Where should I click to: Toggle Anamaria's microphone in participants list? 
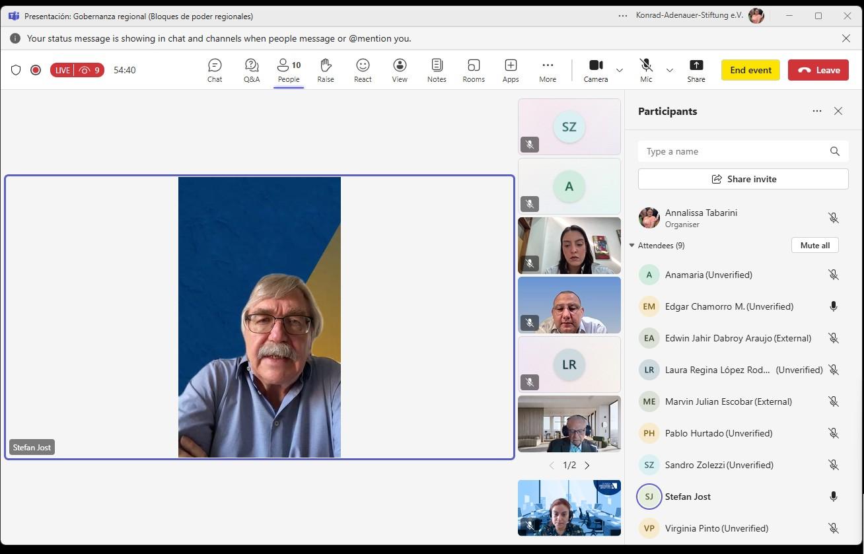click(x=833, y=275)
